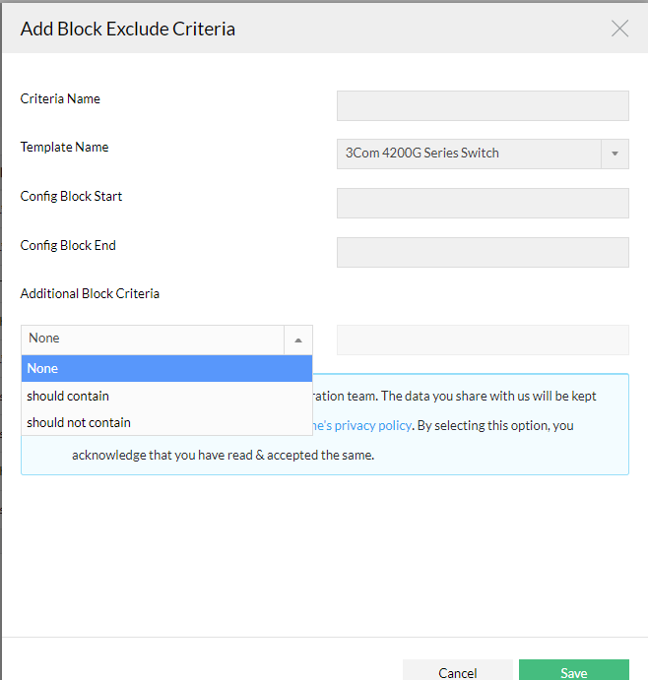Open the privacy policy link
Viewport: 648px width, 680px height.
362,425
